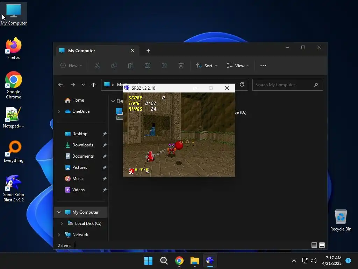358x269 pixels.
Task: Unpin Documents using its pin icon
Action: (x=105, y=156)
